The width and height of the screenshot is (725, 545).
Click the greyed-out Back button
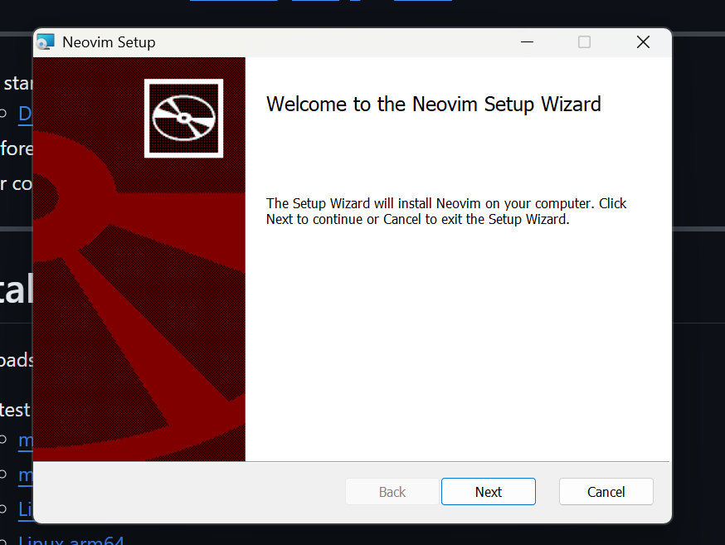(392, 491)
